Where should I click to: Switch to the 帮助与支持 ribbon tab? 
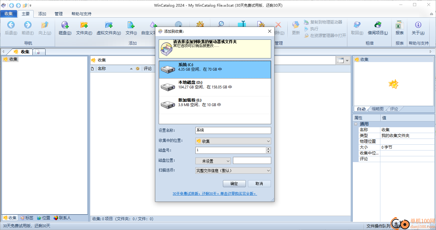(81, 14)
